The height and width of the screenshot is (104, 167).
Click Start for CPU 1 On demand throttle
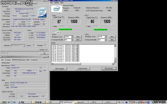pyautogui.click(x=112, y=40)
